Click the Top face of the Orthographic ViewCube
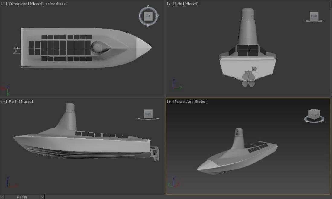The image size is (332, 199). [x=148, y=16]
